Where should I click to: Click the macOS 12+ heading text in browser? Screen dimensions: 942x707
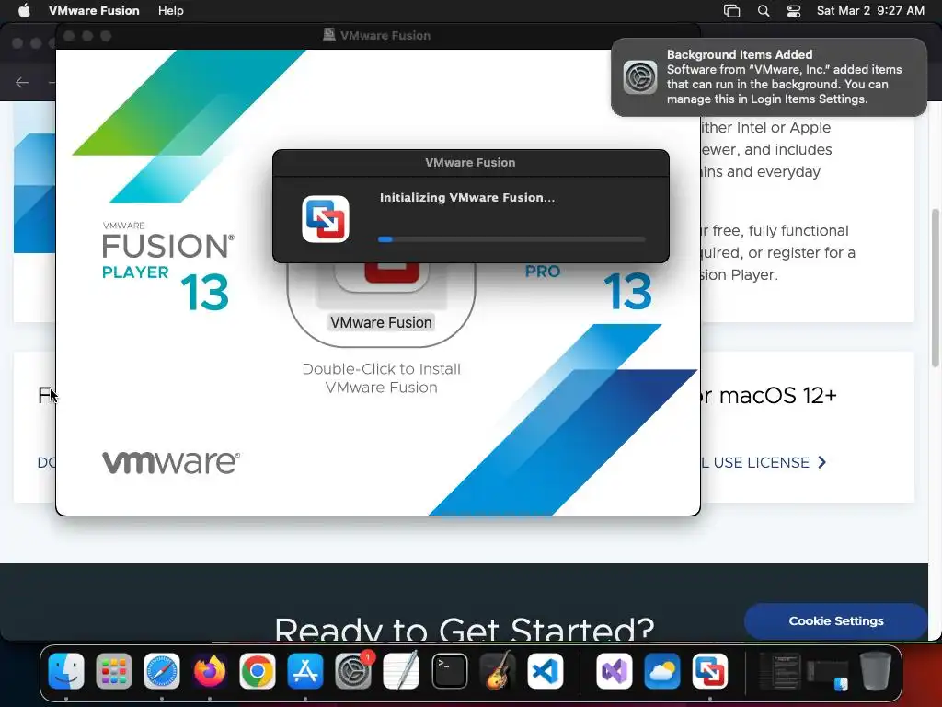coord(777,396)
